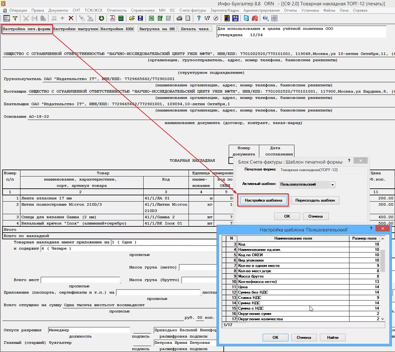The image size is (395, 352).
Task: Click the green Excel export icon
Action: (151, 18)
